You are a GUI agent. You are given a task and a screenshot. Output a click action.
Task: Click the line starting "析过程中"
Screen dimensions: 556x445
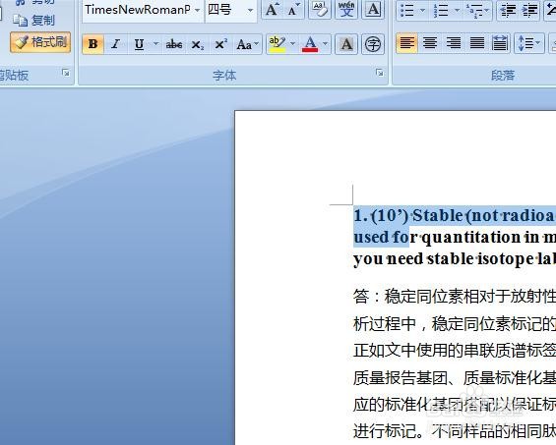click(455, 323)
